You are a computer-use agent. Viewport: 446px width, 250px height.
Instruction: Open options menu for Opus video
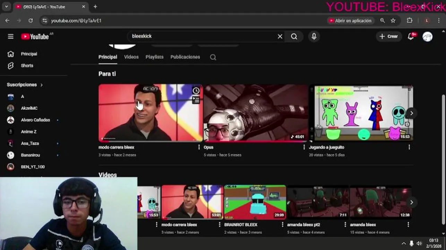(x=304, y=147)
